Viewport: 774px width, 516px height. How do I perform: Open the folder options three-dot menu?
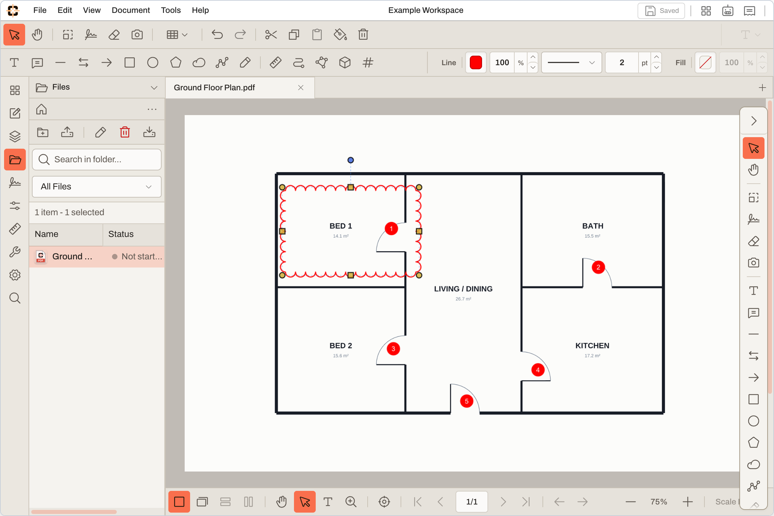[152, 109]
